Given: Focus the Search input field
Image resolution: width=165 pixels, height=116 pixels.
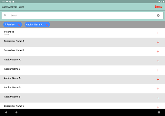Looking at the screenshot, I should click(x=82, y=15).
